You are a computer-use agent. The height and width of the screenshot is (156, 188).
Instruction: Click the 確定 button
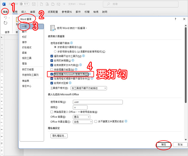coord(164,145)
